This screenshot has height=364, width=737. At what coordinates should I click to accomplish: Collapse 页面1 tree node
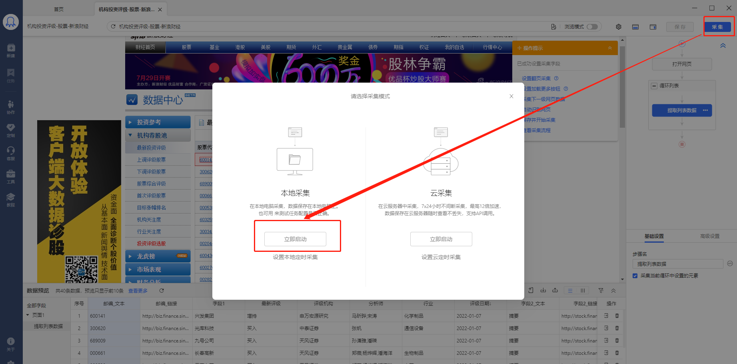(x=28, y=315)
